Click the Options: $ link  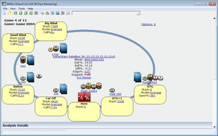[149, 25]
